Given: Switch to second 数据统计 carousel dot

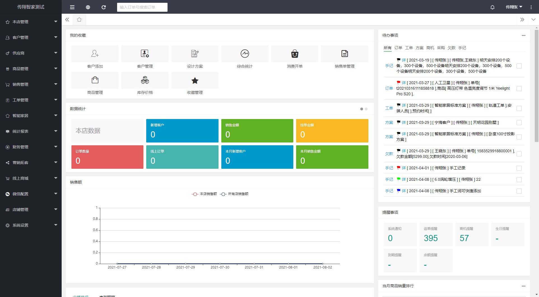Looking at the screenshot, I should (x=366, y=109).
